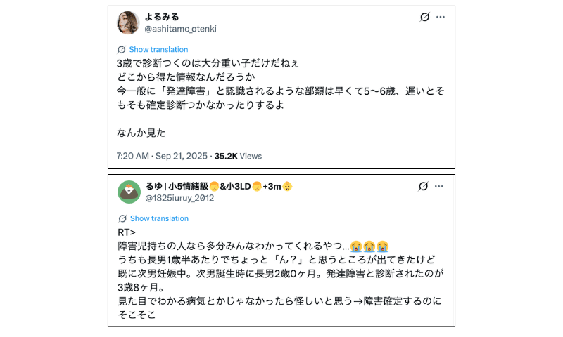Viewport: 563px width, 337px height.
Task: Click the tweet line starting with '3歳で診断'
Action: point(208,63)
